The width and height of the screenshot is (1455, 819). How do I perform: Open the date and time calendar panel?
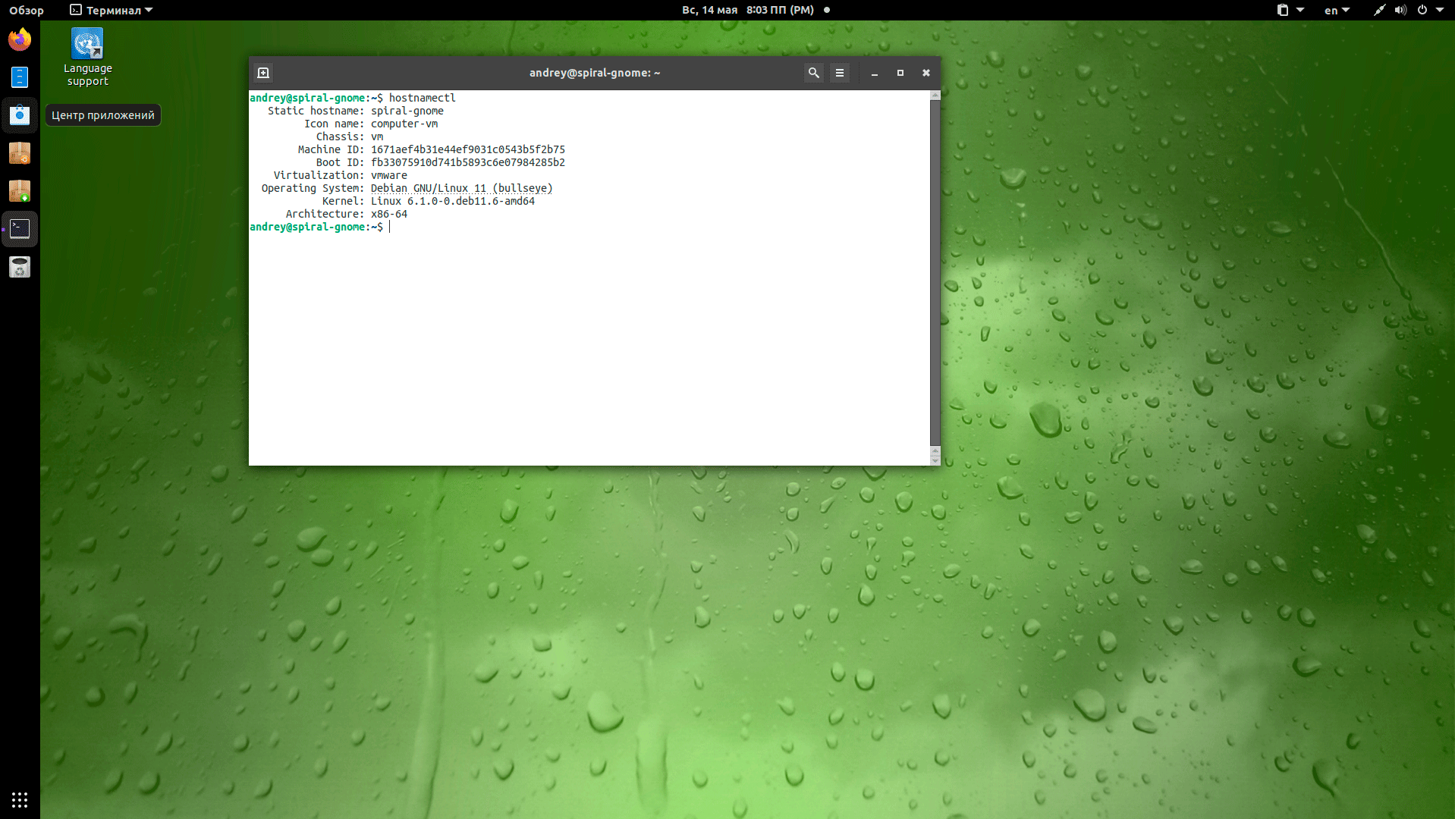pos(747,10)
